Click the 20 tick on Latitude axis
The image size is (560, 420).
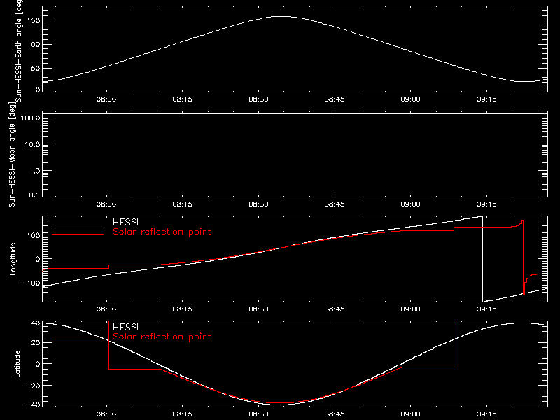coord(36,343)
